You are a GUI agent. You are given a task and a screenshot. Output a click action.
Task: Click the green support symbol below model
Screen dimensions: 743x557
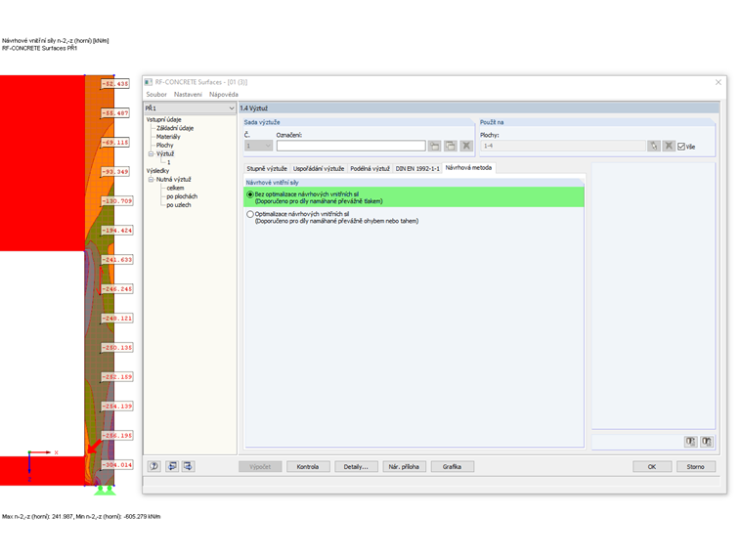[105, 491]
